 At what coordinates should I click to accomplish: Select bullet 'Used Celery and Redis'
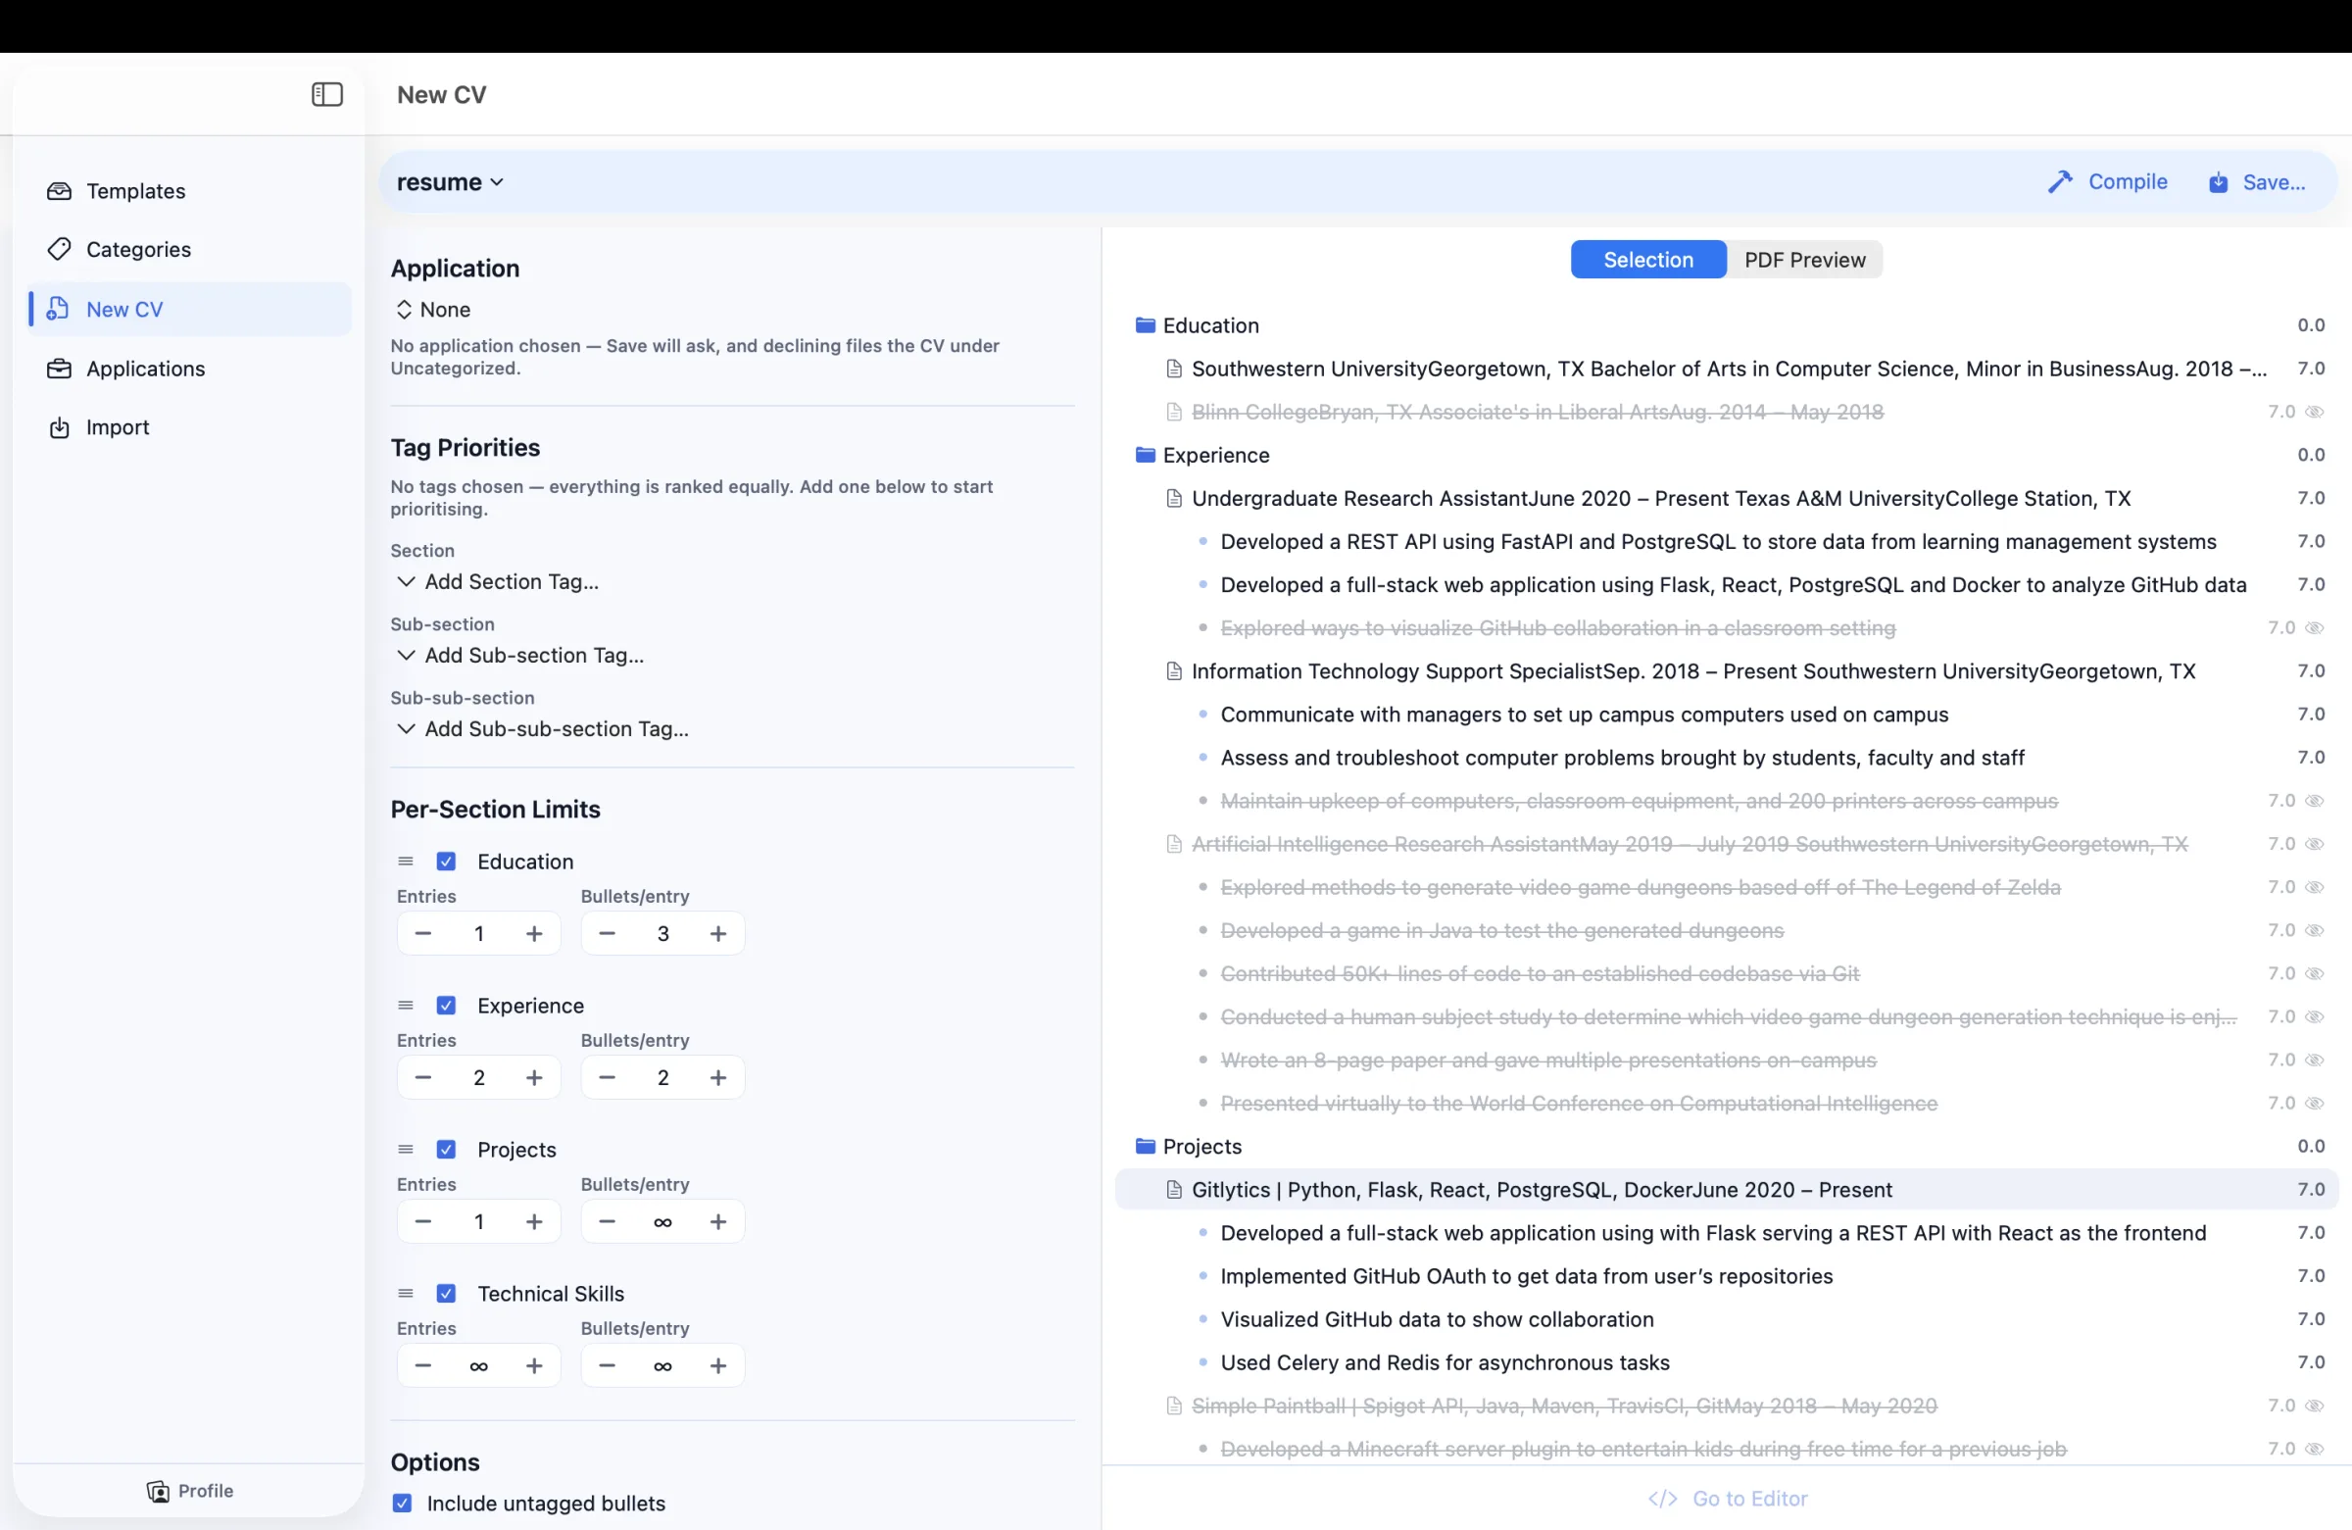pos(1727,1363)
